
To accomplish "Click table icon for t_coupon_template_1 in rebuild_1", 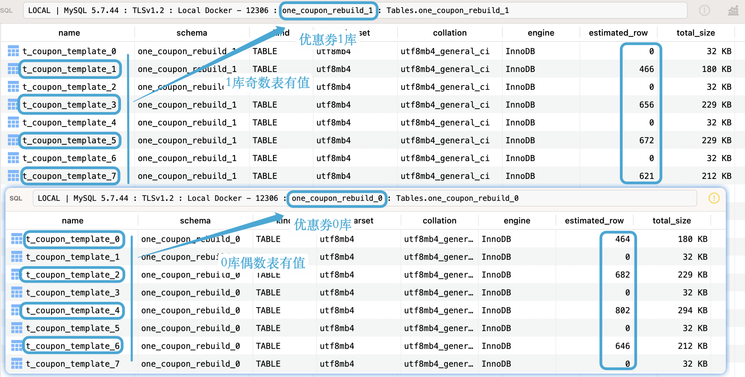I will (x=13, y=69).
